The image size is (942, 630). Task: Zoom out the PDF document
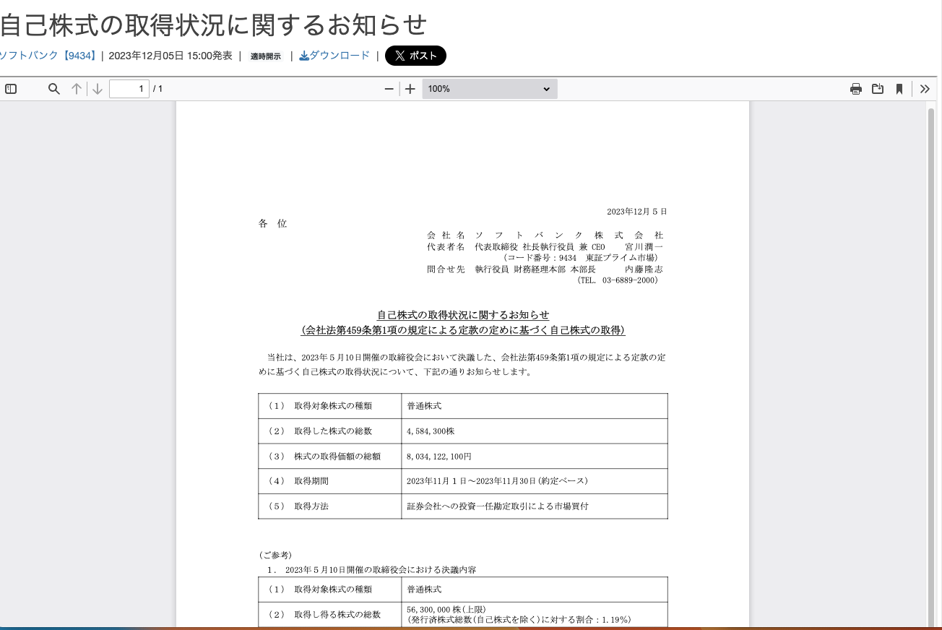pyautogui.click(x=389, y=89)
